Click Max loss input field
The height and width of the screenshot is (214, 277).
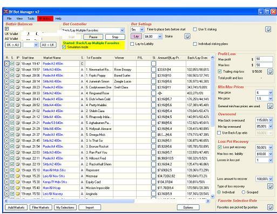(x=264, y=65)
